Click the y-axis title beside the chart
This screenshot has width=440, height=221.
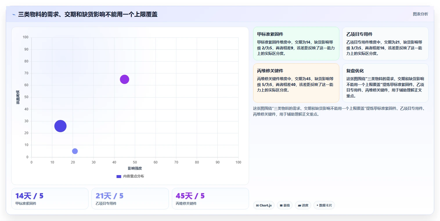point(18,97)
